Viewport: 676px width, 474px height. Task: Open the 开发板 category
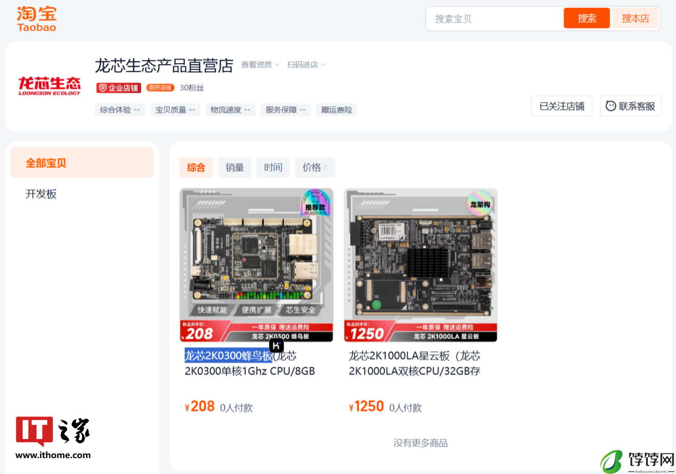[x=41, y=194]
